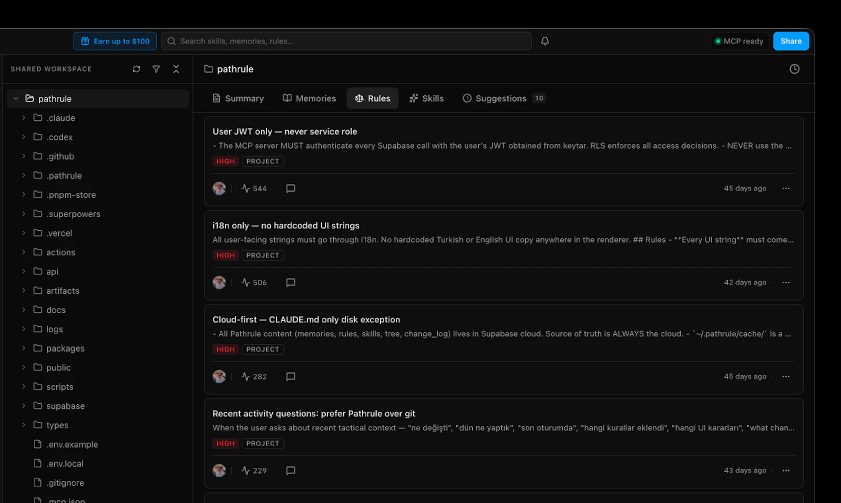This screenshot has width=841, height=503.
Task: Click author avatar on Cloud-first rule
Action: [x=219, y=376]
